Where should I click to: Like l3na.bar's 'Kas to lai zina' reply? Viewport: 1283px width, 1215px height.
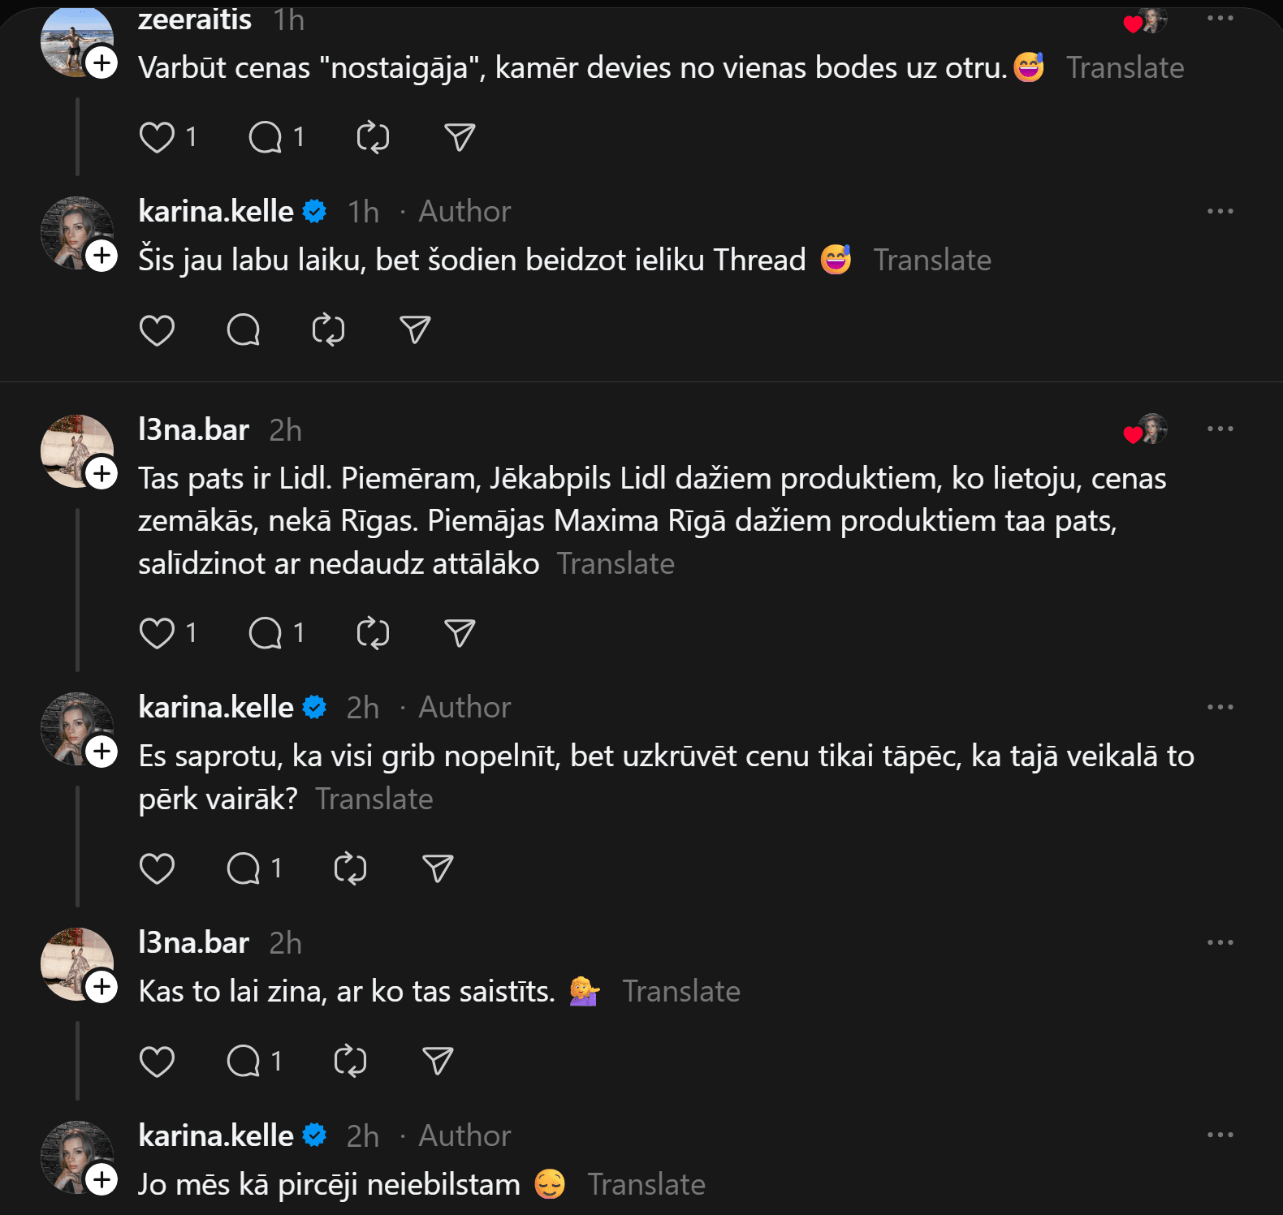coord(157,1061)
